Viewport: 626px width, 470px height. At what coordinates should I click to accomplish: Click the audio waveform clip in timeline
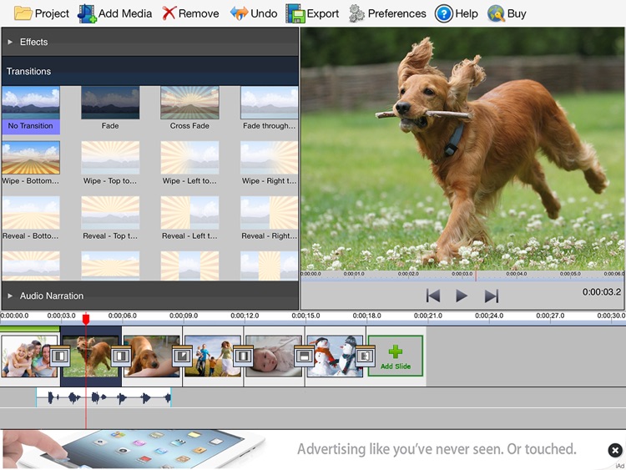[103, 397]
